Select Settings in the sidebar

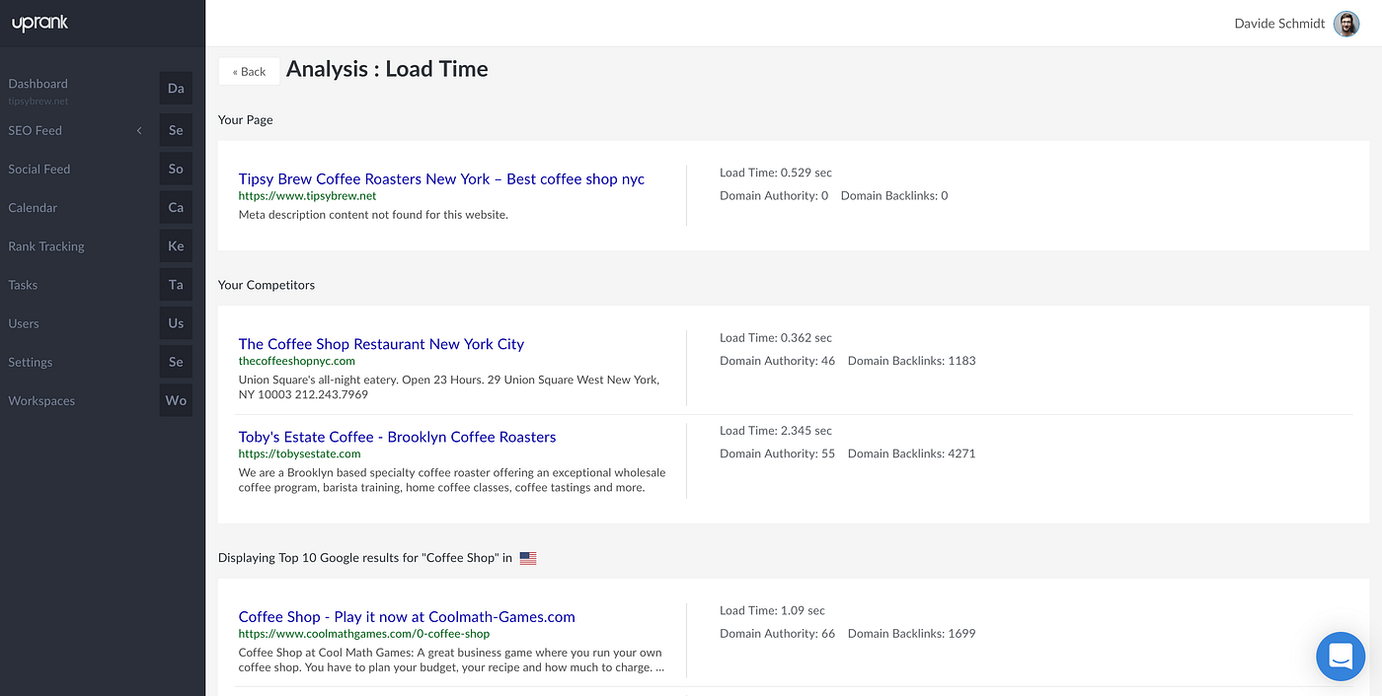point(31,362)
